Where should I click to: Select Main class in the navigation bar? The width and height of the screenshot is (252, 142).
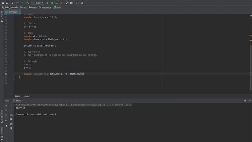tap(57, 7)
